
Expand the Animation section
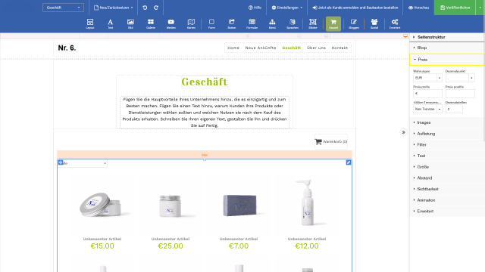[x=446, y=200]
